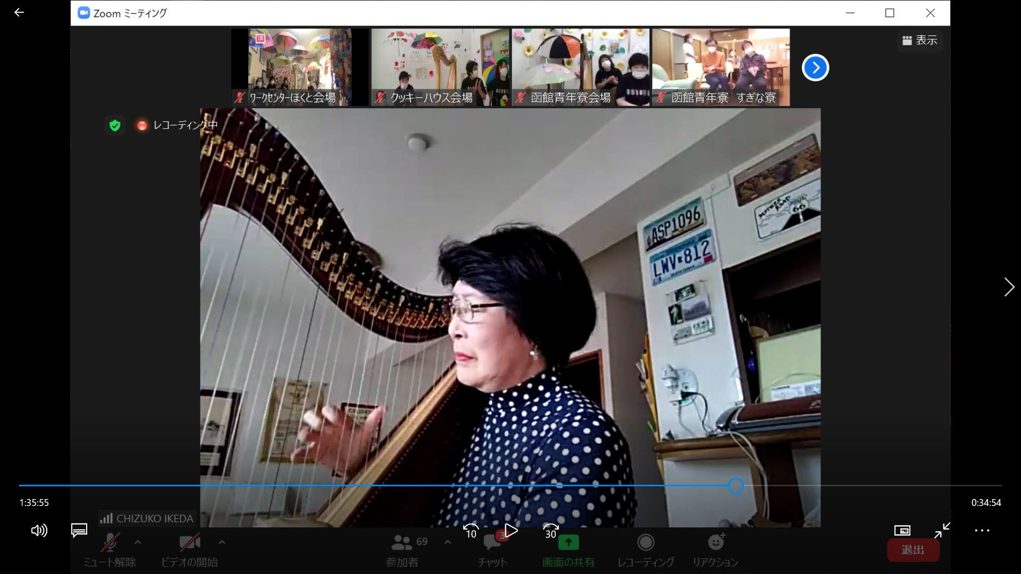Open the more options ellipsis menu

[x=982, y=530]
